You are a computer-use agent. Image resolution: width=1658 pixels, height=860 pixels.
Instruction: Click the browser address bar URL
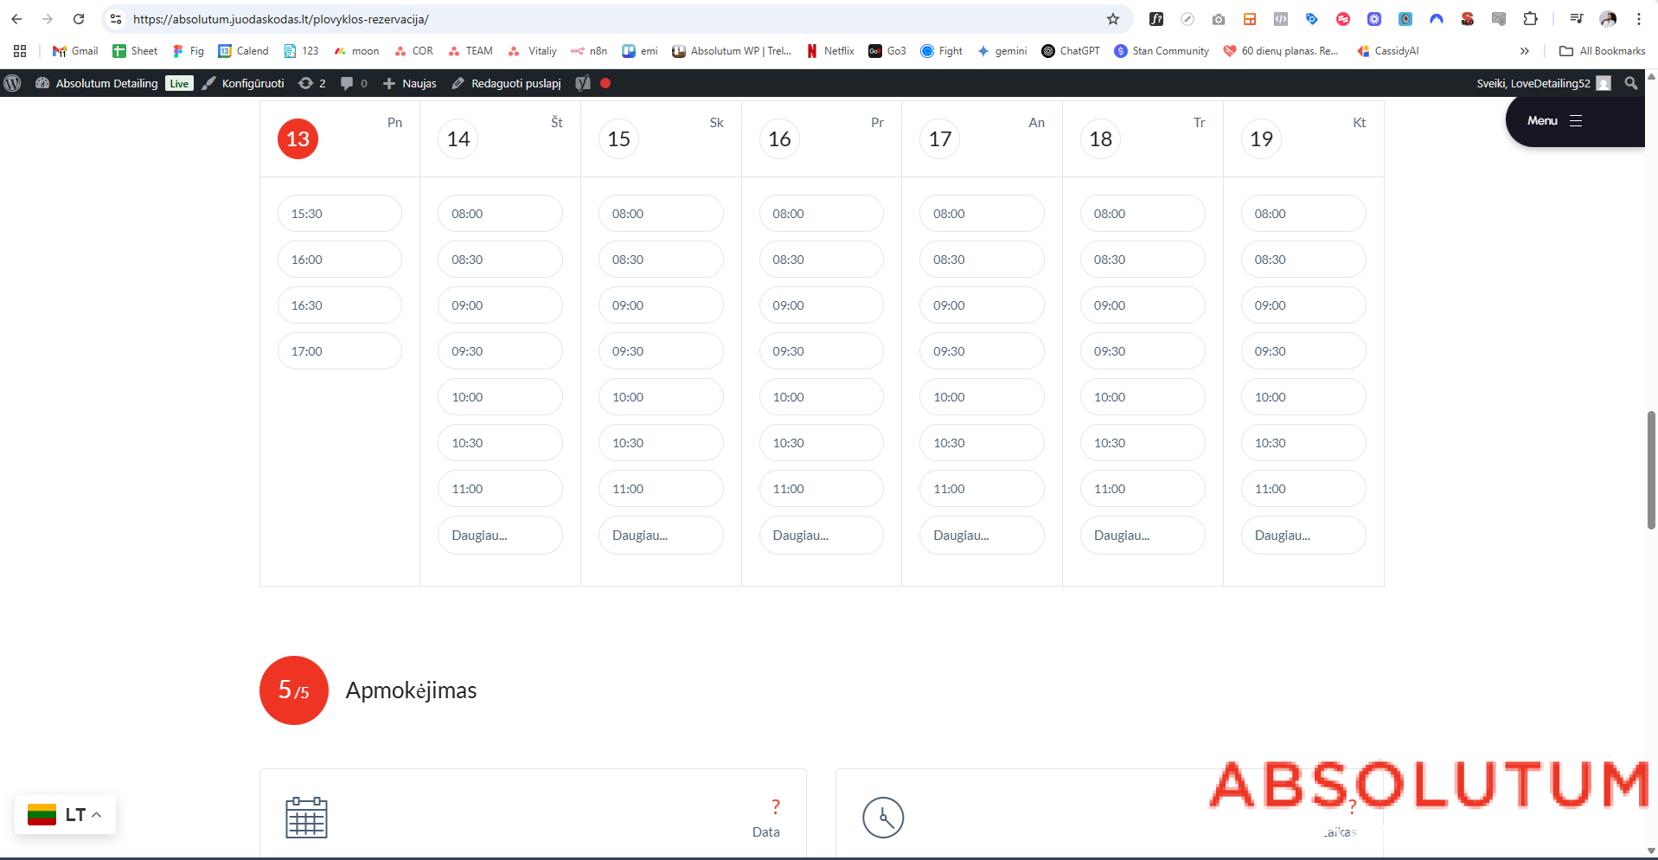(x=605, y=19)
